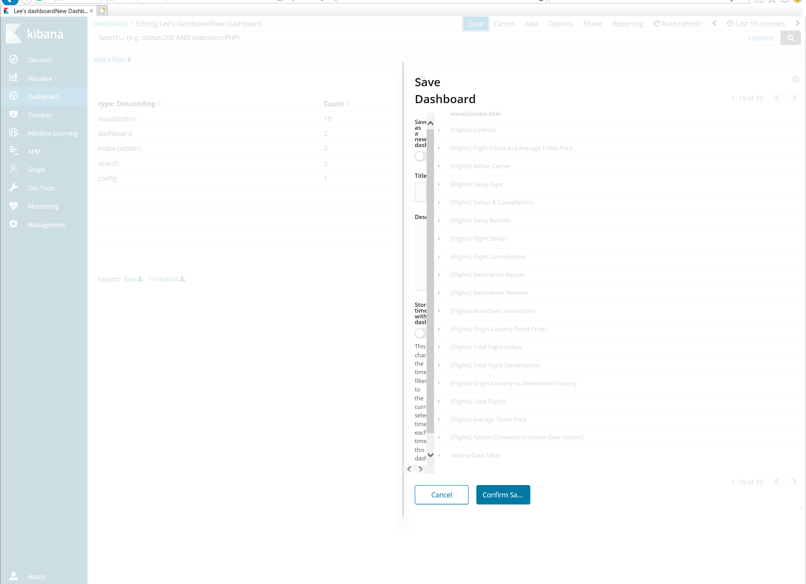Click the query search bar
The height and width of the screenshot is (584, 806).
418,38
